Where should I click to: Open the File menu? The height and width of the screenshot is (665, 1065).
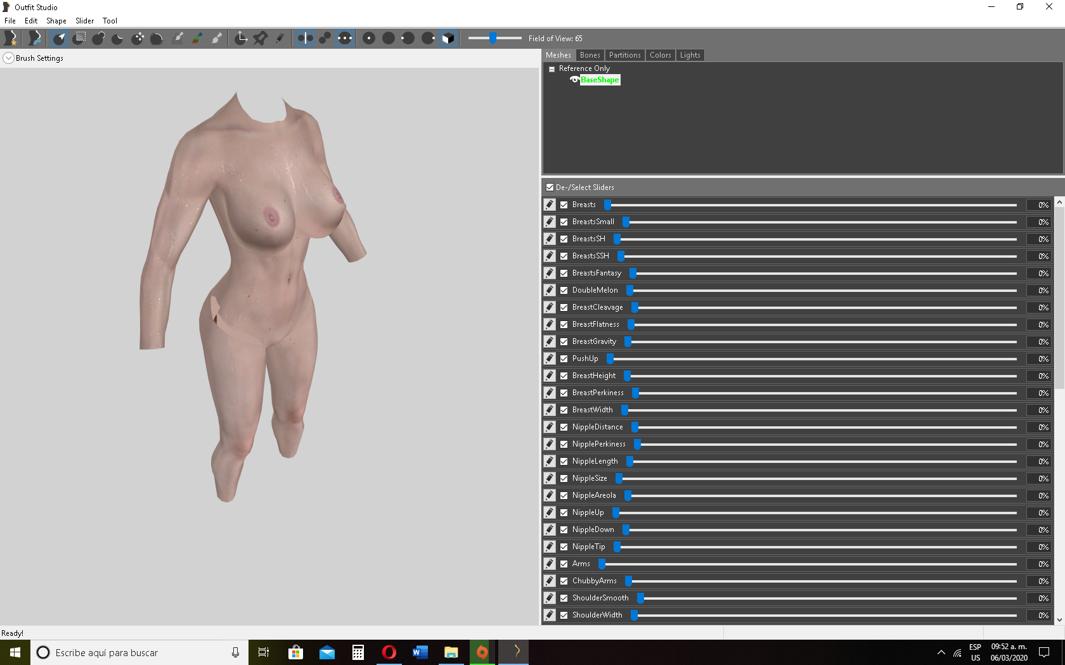tap(10, 21)
